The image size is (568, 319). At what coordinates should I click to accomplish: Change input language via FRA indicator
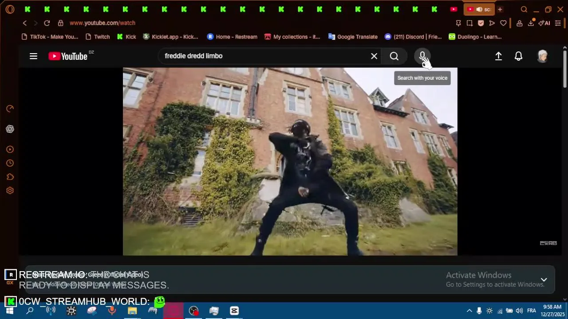(532, 311)
